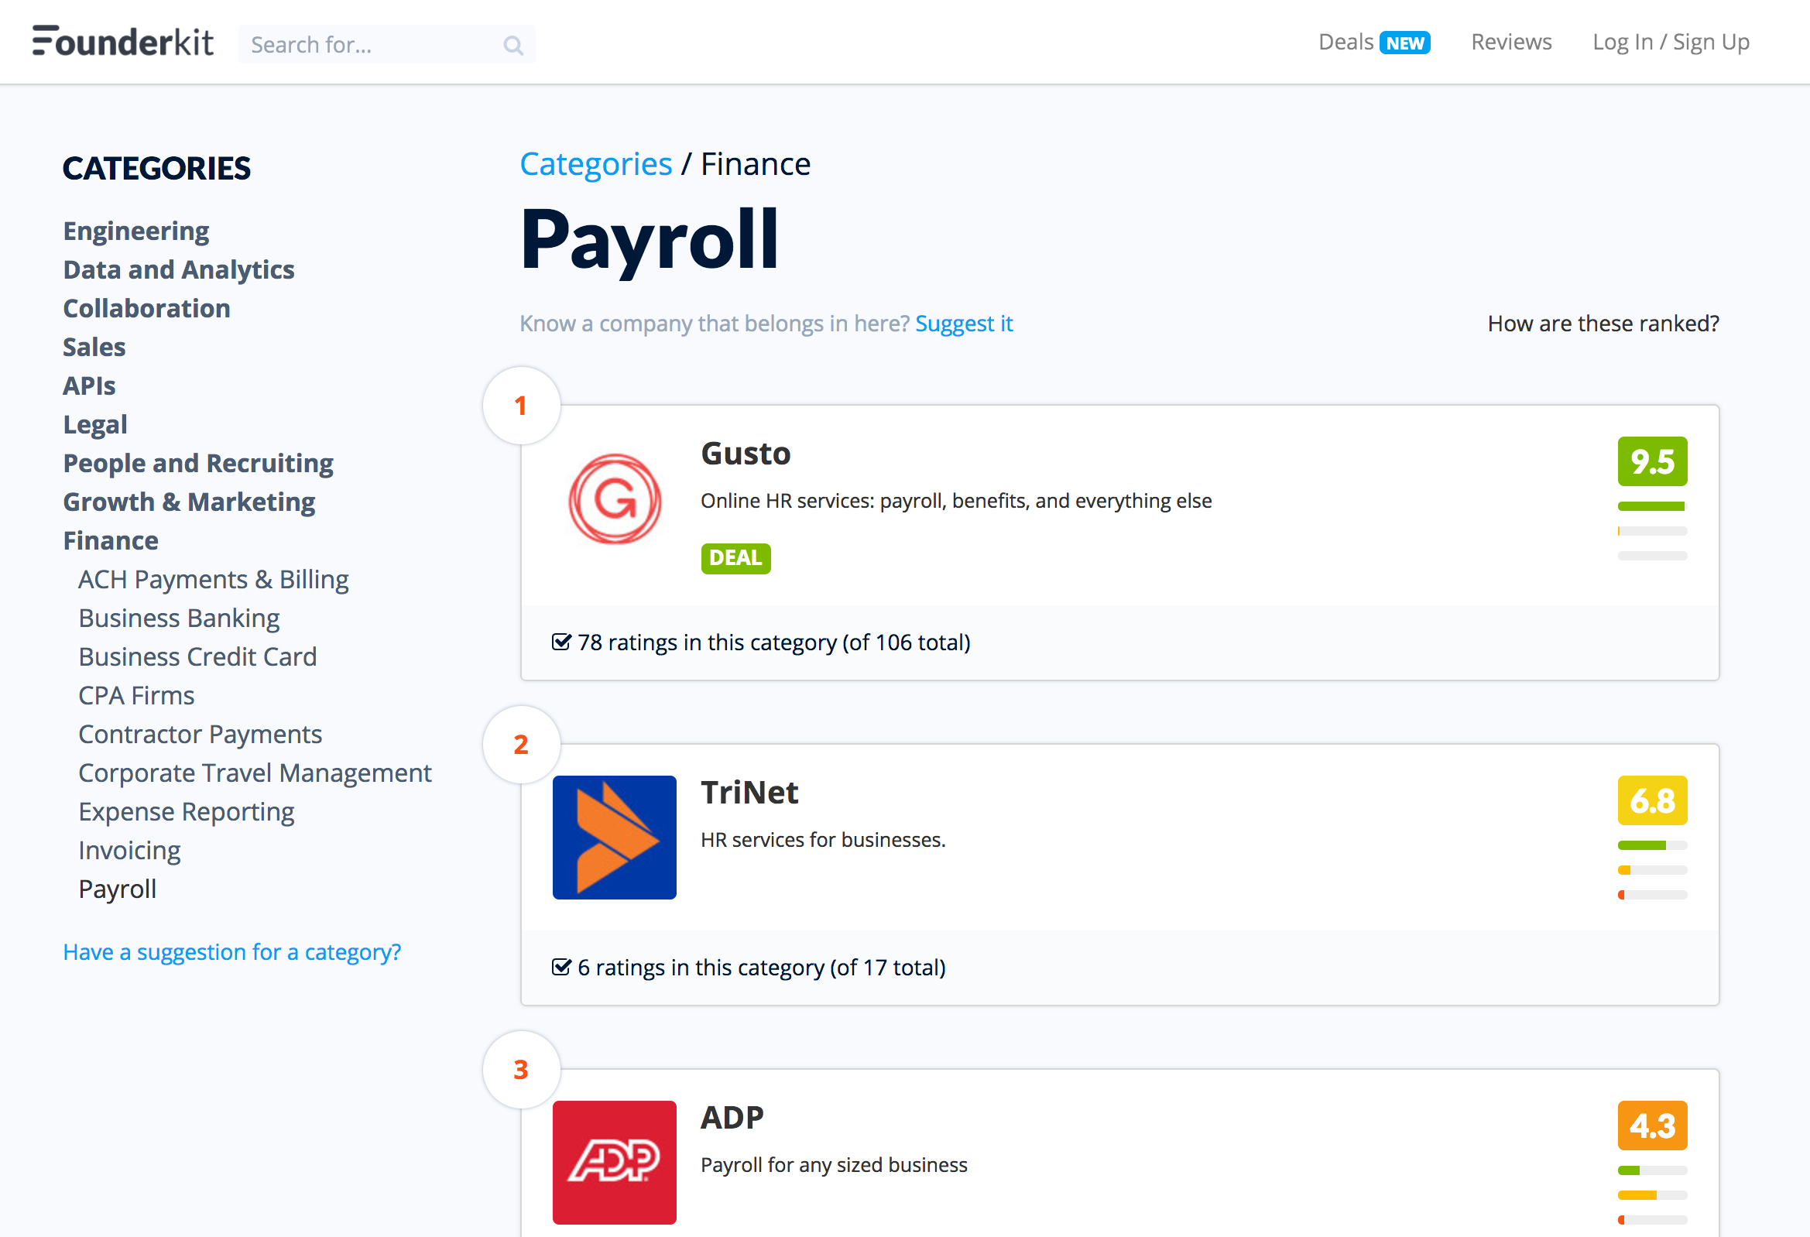The width and height of the screenshot is (1810, 1237).
Task: Click the NEW badge next to Deals
Action: [1404, 43]
